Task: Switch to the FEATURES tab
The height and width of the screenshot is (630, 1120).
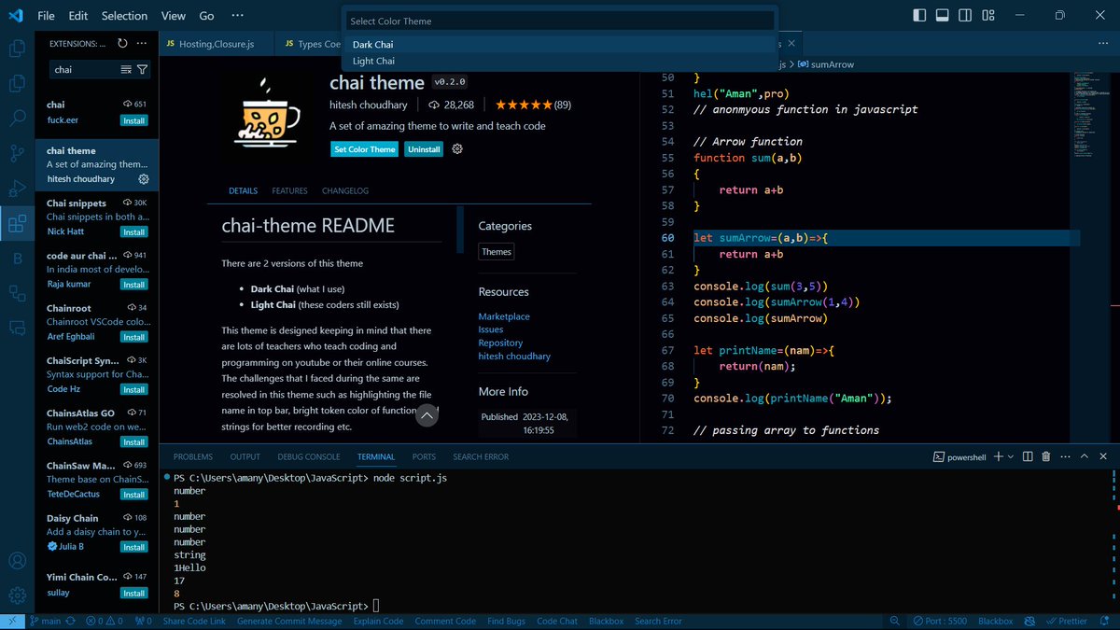Action: pos(289,190)
